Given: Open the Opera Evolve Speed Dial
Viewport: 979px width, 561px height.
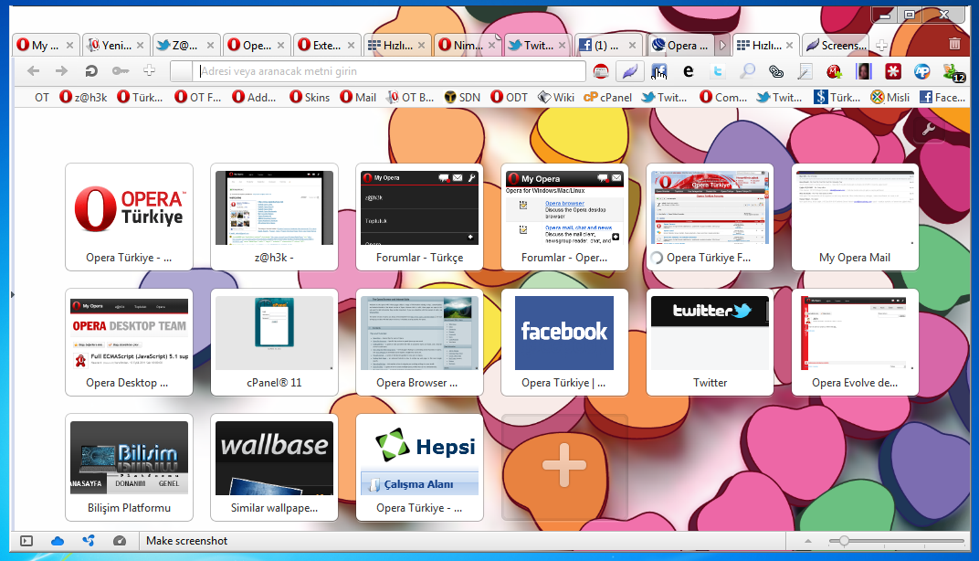Looking at the screenshot, I should (x=855, y=342).
